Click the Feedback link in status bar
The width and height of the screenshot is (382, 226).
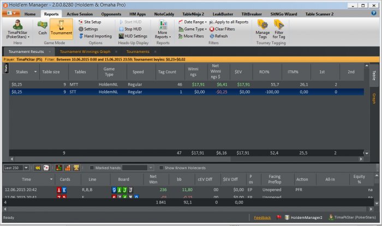pyautogui.click(x=262, y=217)
